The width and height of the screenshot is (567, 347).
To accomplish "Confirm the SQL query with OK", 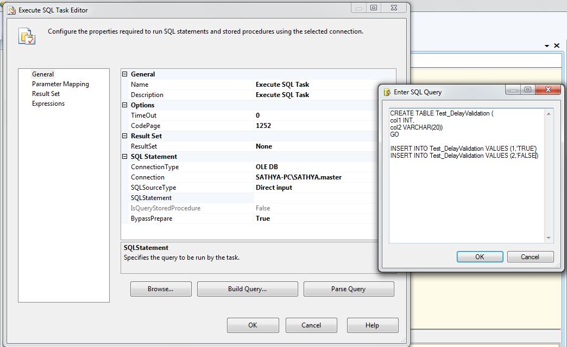I will (480, 256).
